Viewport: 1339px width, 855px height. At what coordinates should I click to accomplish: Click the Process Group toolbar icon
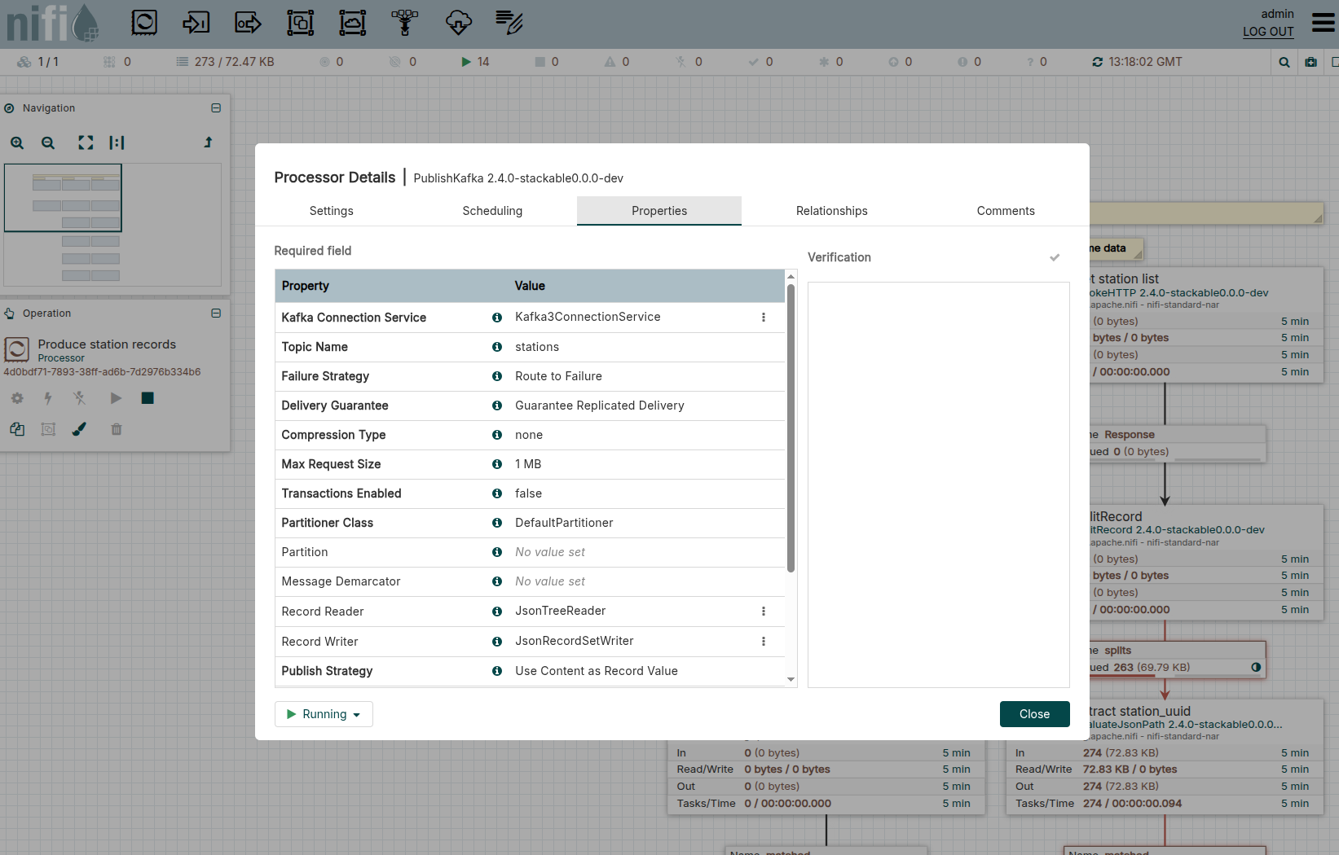pos(300,23)
